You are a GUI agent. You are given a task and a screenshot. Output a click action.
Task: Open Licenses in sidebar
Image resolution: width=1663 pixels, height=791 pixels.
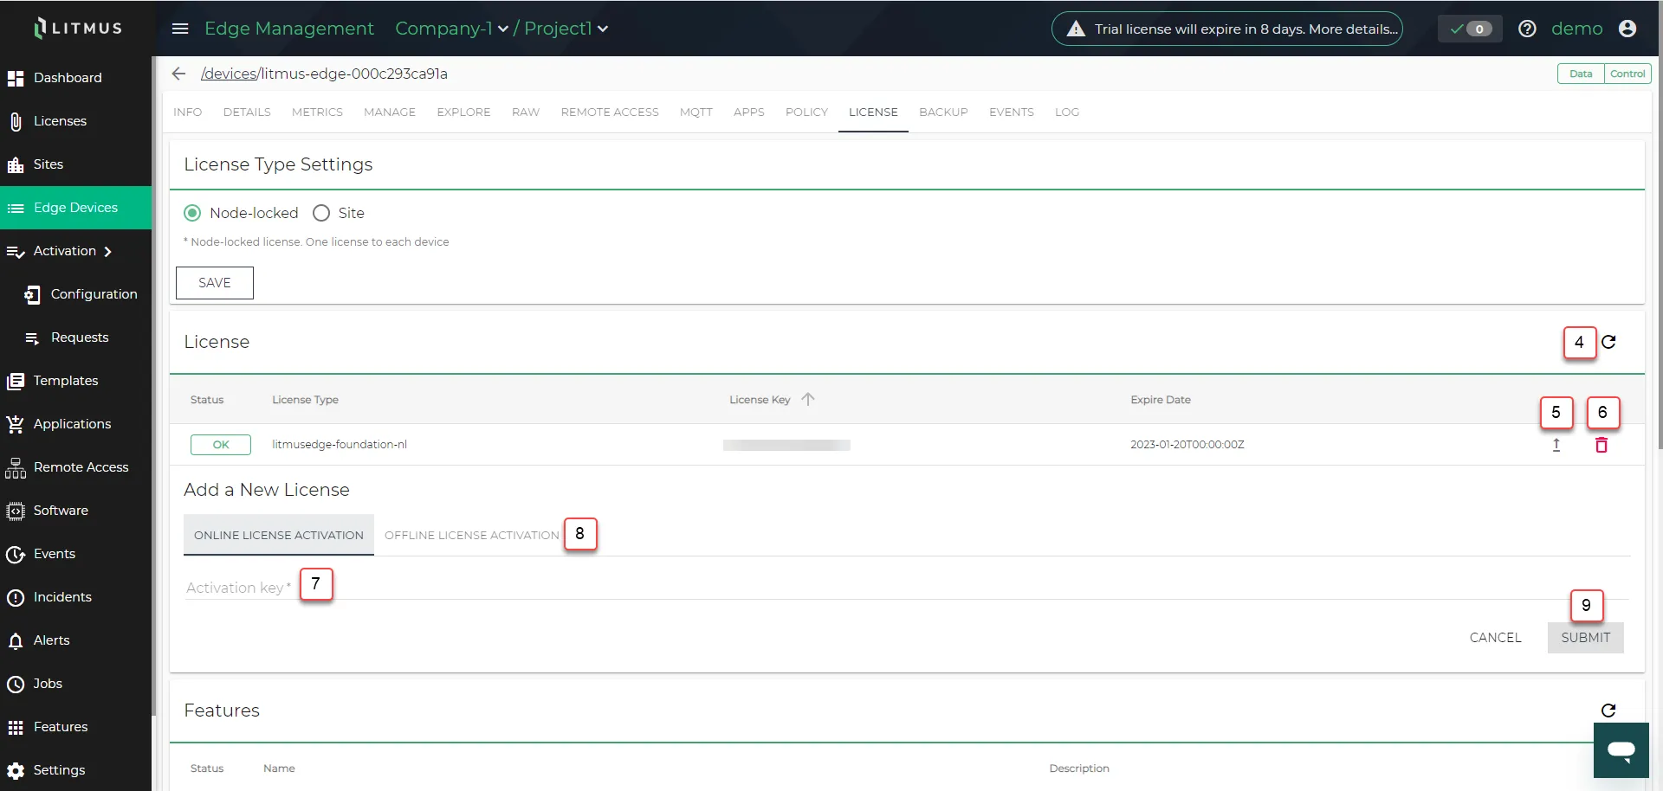(x=75, y=121)
